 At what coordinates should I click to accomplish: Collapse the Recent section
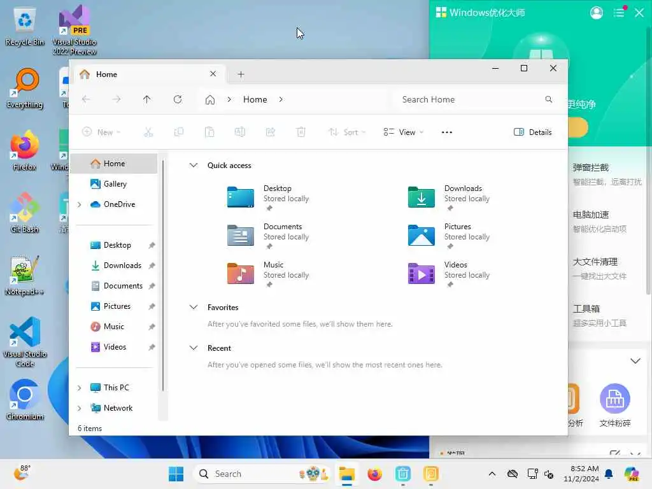[x=194, y=348]
